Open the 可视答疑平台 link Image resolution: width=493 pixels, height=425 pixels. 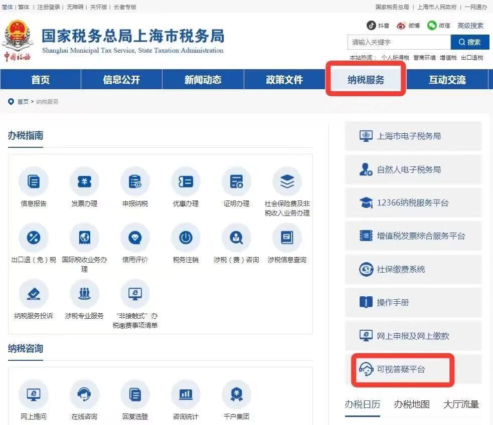pyautogui.click(x=401, y=369)
